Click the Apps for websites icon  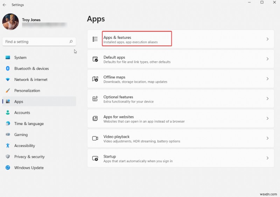(x=95, y=118)
